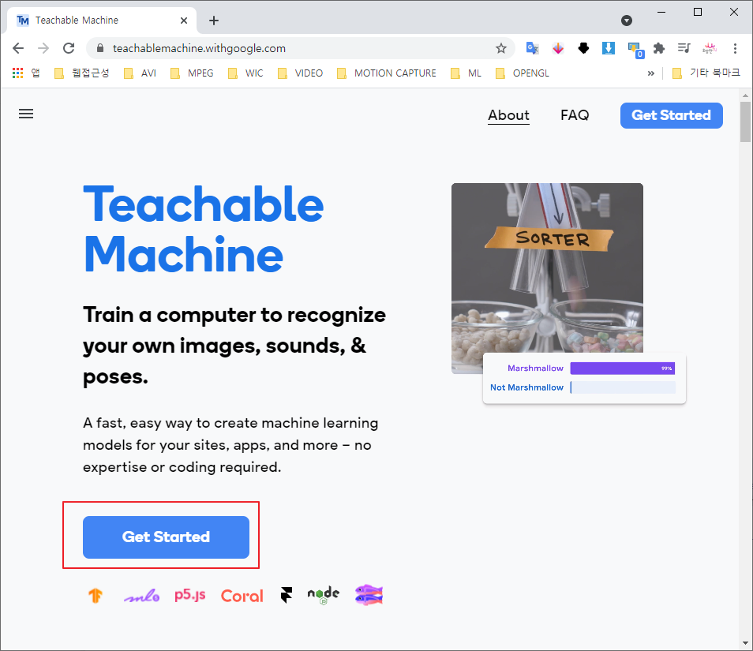This screenshot has height=651, width=753.
Task: Click the Coral logo
Action: (242, 596)
